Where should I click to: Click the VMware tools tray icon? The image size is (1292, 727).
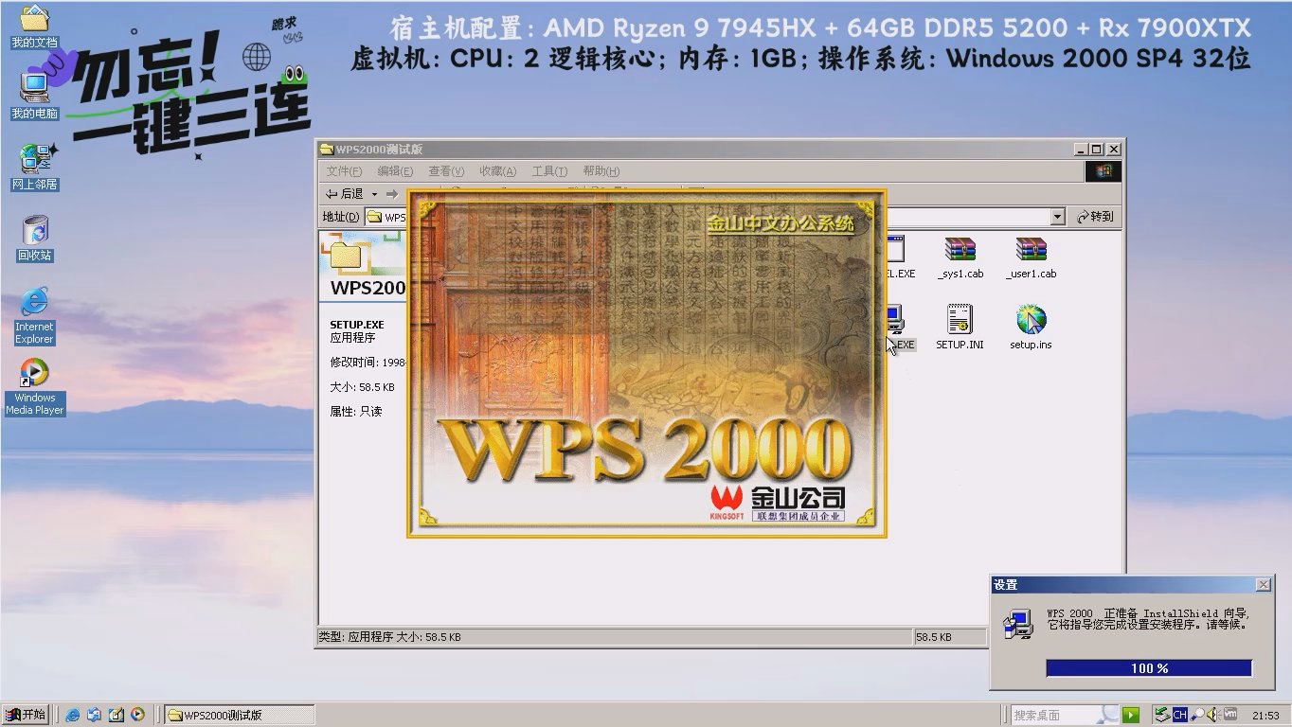(x=1230, y=715)
